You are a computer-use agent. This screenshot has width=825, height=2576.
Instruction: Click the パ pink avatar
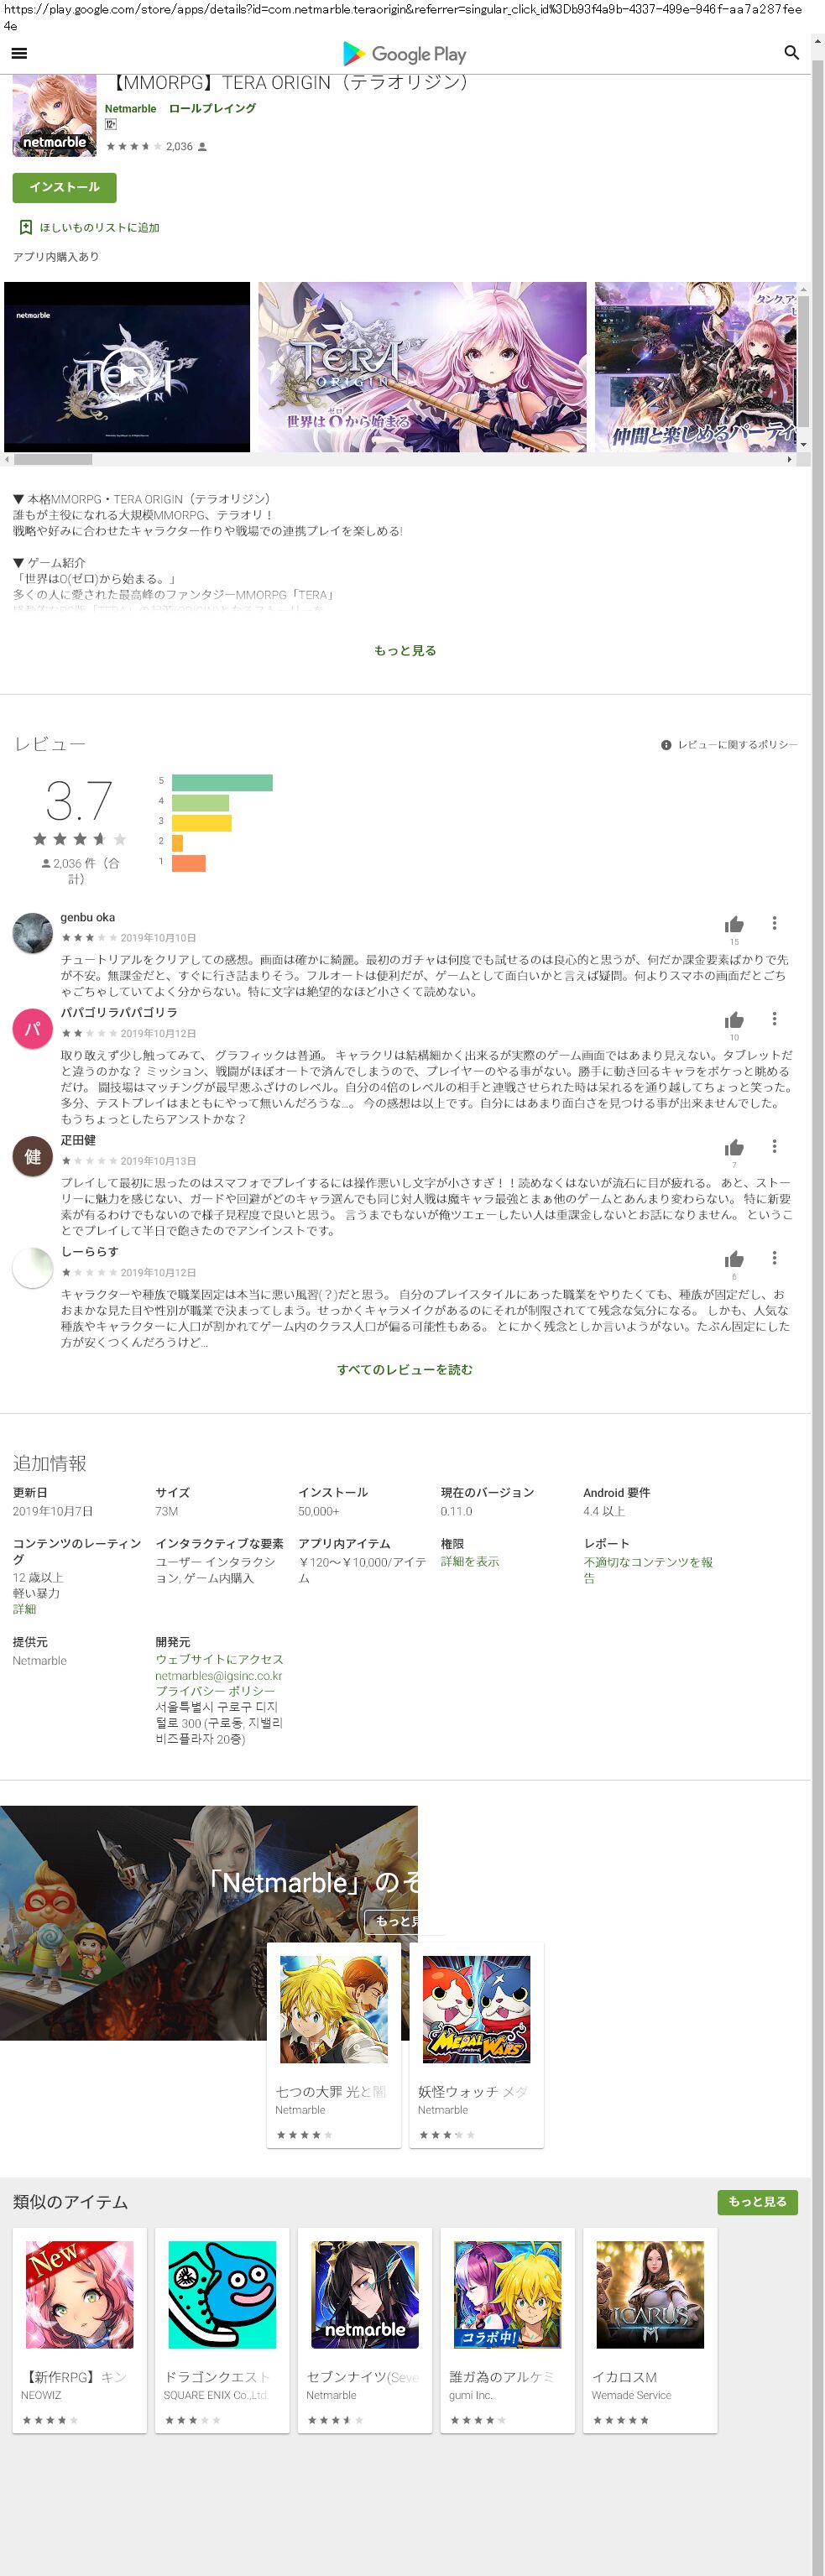(x=32, y=1029)
